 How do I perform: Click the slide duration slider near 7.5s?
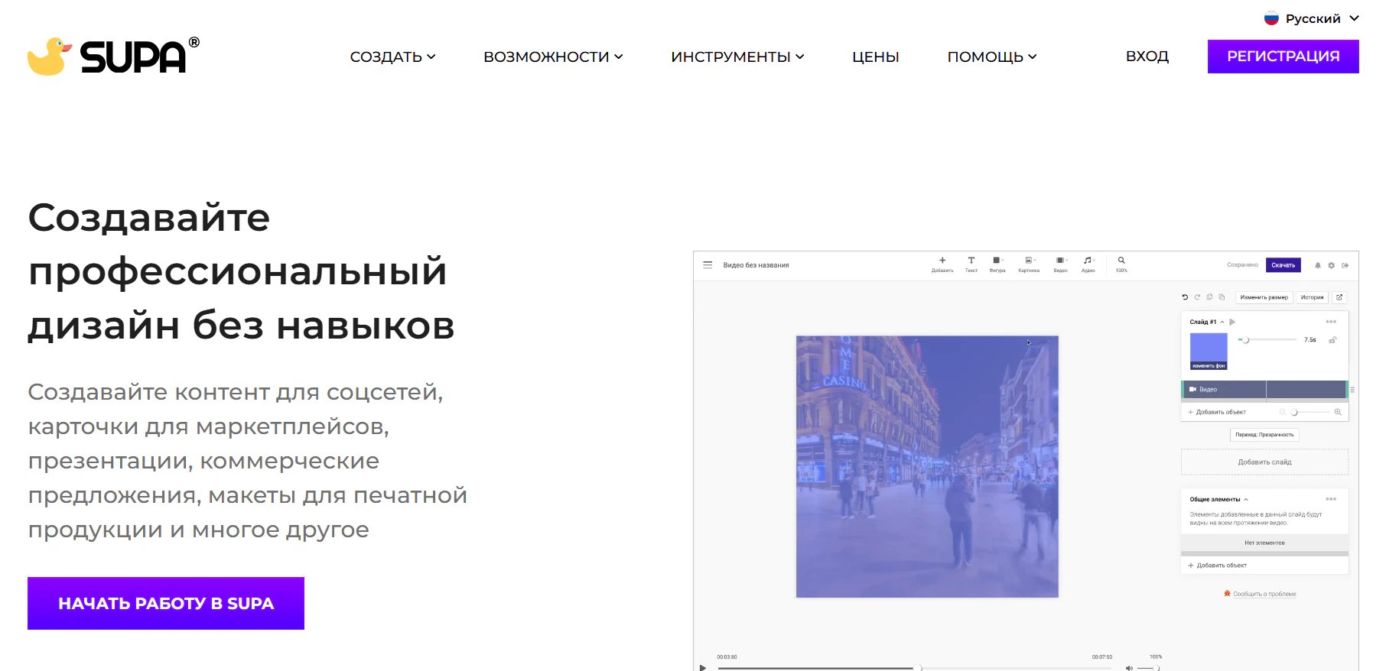[1267, 339]
